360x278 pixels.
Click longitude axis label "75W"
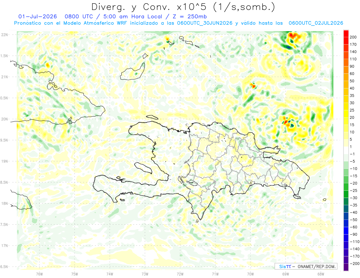75,274
